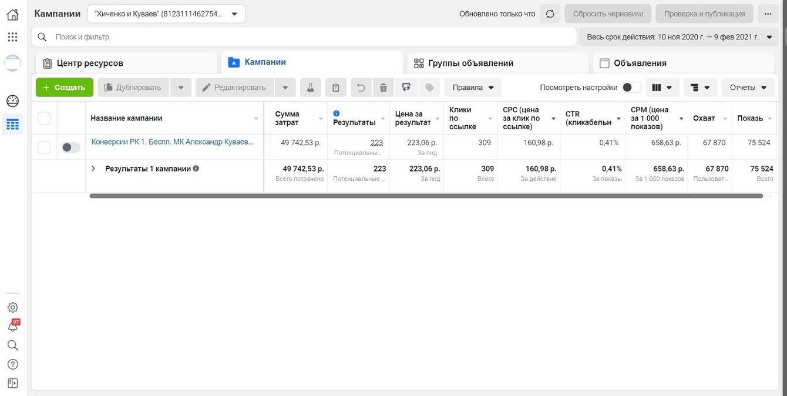Open the help question mark icon

pyautogui.click(x=12, y=364)
